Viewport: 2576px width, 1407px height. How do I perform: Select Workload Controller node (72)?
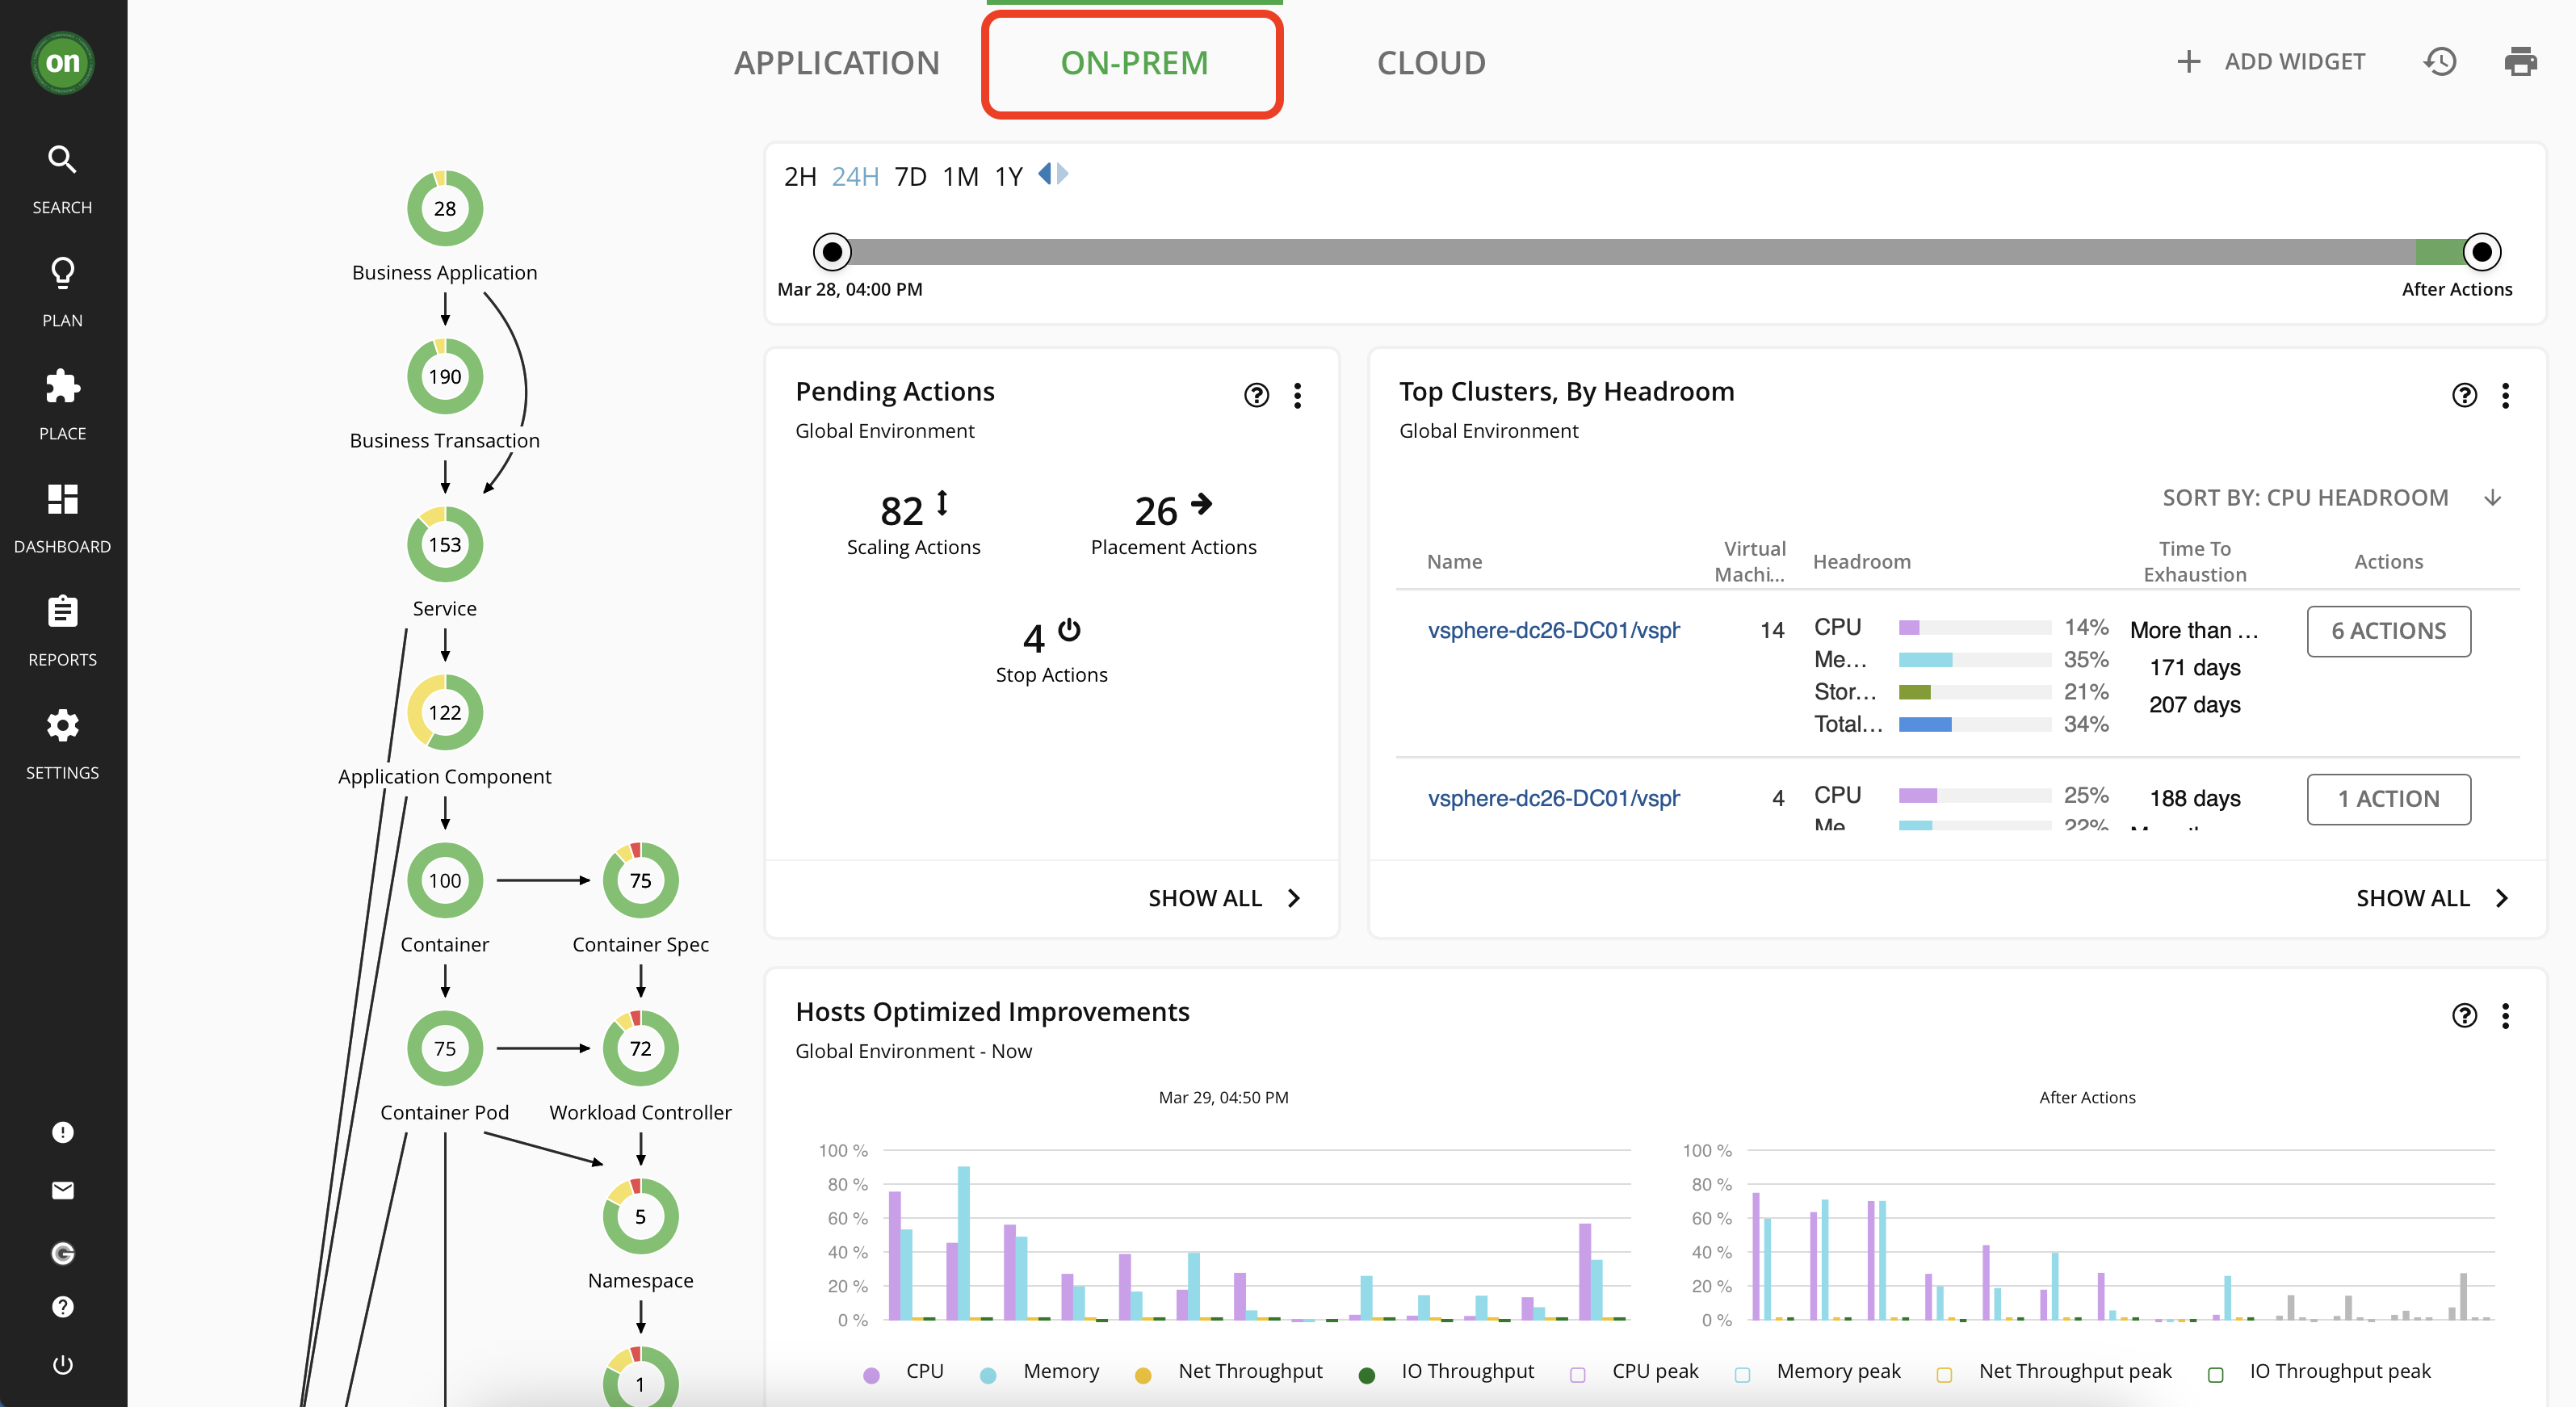tap(640, 1048)
